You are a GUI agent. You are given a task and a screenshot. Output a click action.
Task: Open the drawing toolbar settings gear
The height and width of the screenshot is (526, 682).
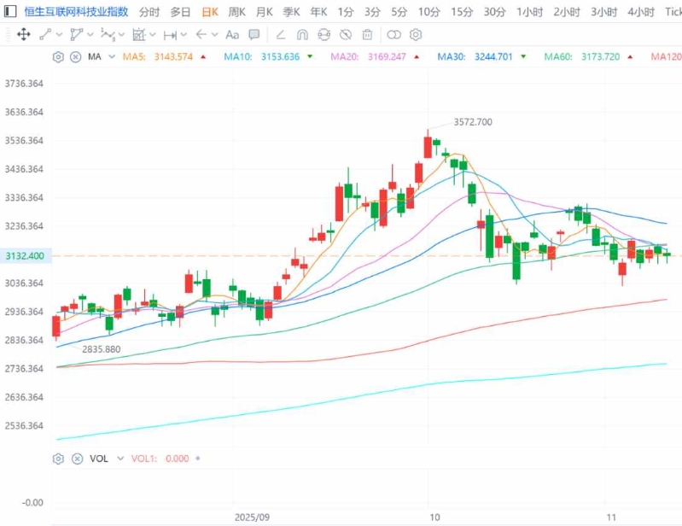click(x=416, y=35)
